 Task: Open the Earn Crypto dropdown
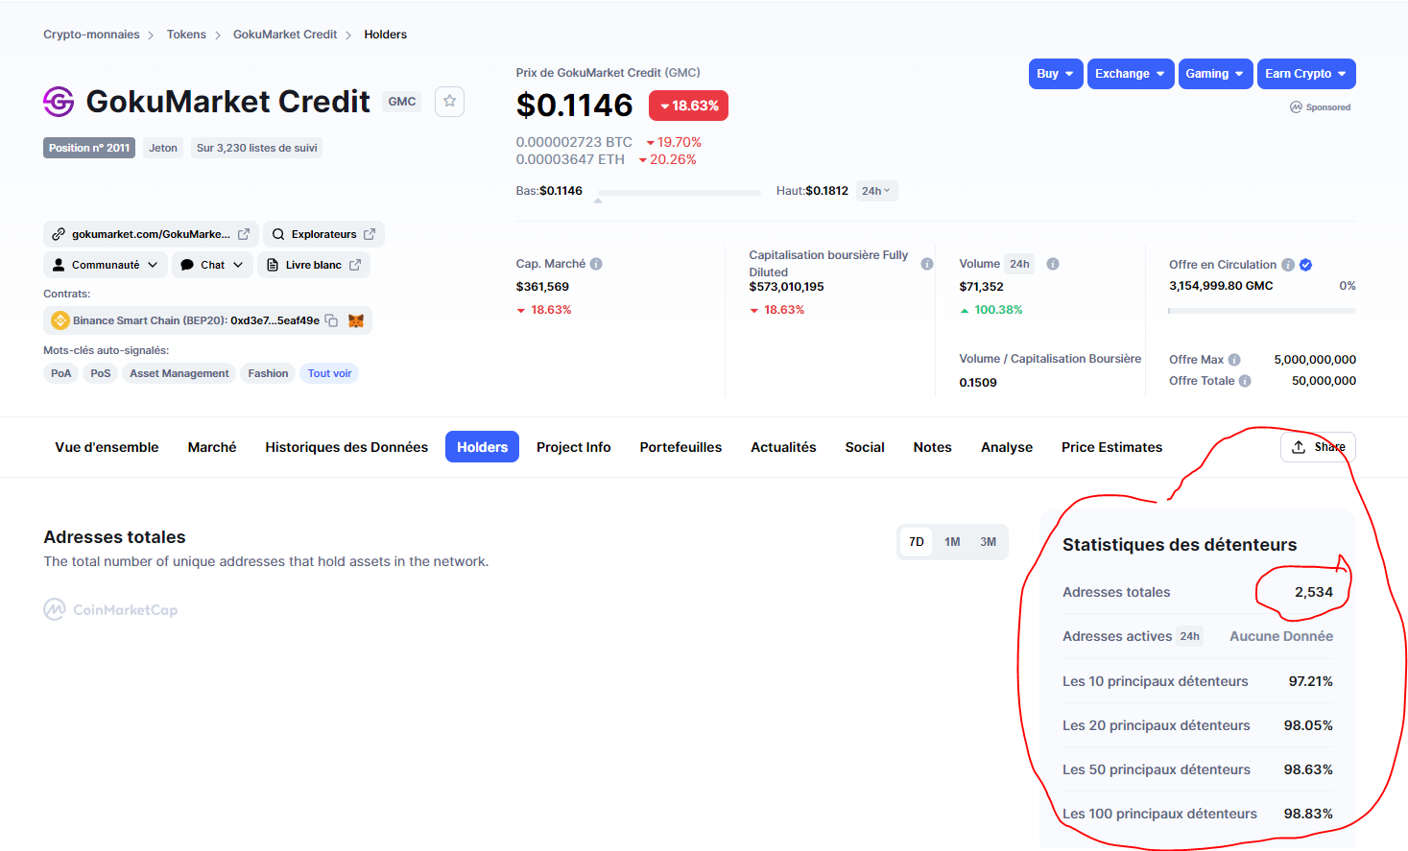pyautogui.click(x=1306, y=74)
